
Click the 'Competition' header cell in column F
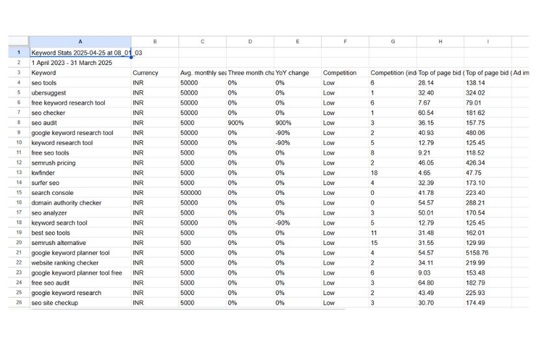[x=345, y=73]
